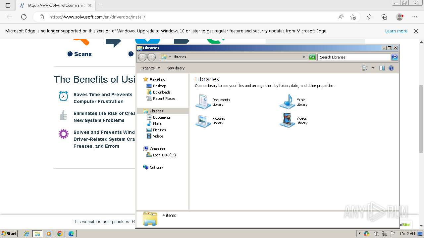The height and width of the screenshot is (238, 424).
Task: Open a new tab in Edge
Action: point(101,5)
